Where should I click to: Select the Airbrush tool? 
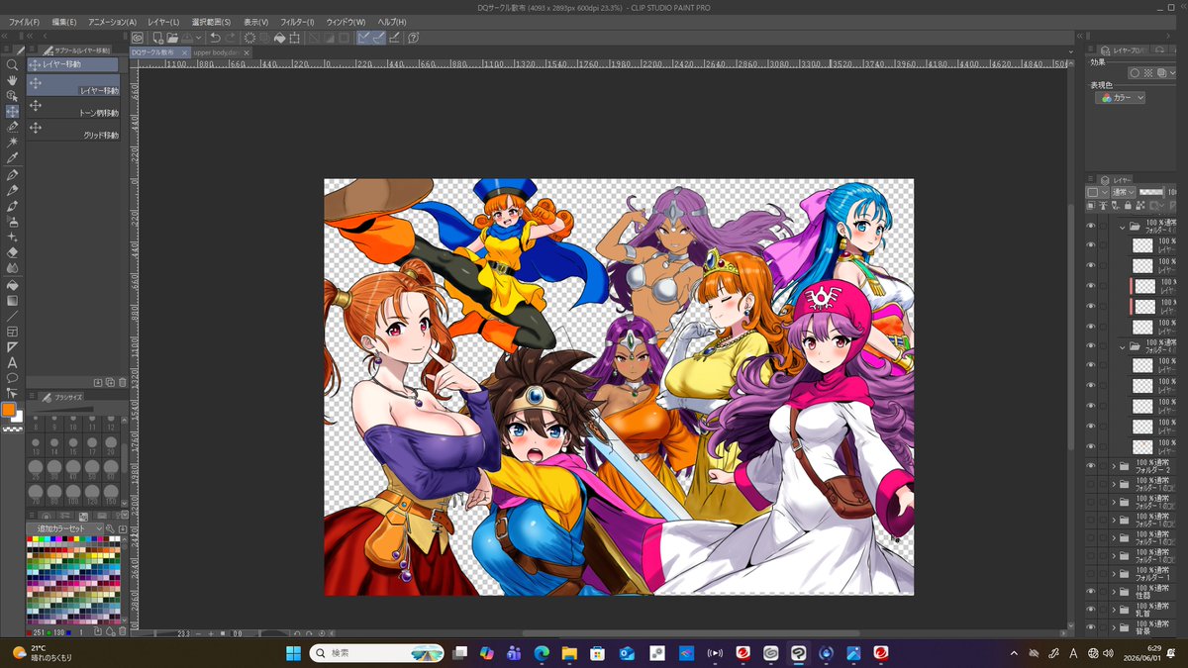(12, 222)
